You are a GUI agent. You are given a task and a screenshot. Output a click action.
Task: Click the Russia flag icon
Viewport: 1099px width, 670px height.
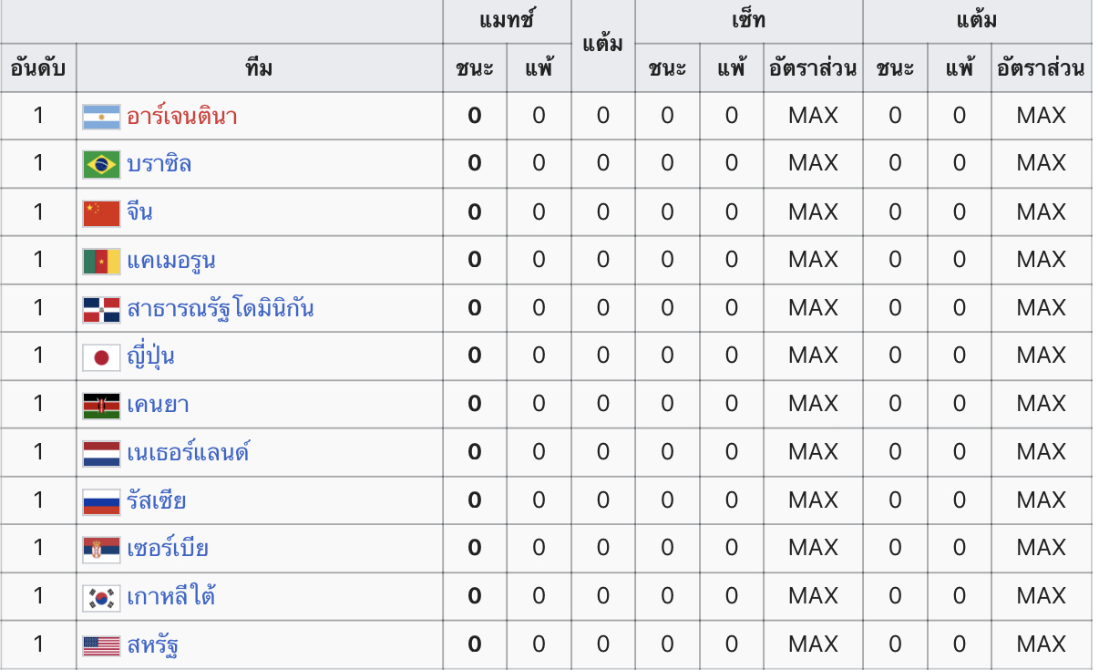coord(101,502)
